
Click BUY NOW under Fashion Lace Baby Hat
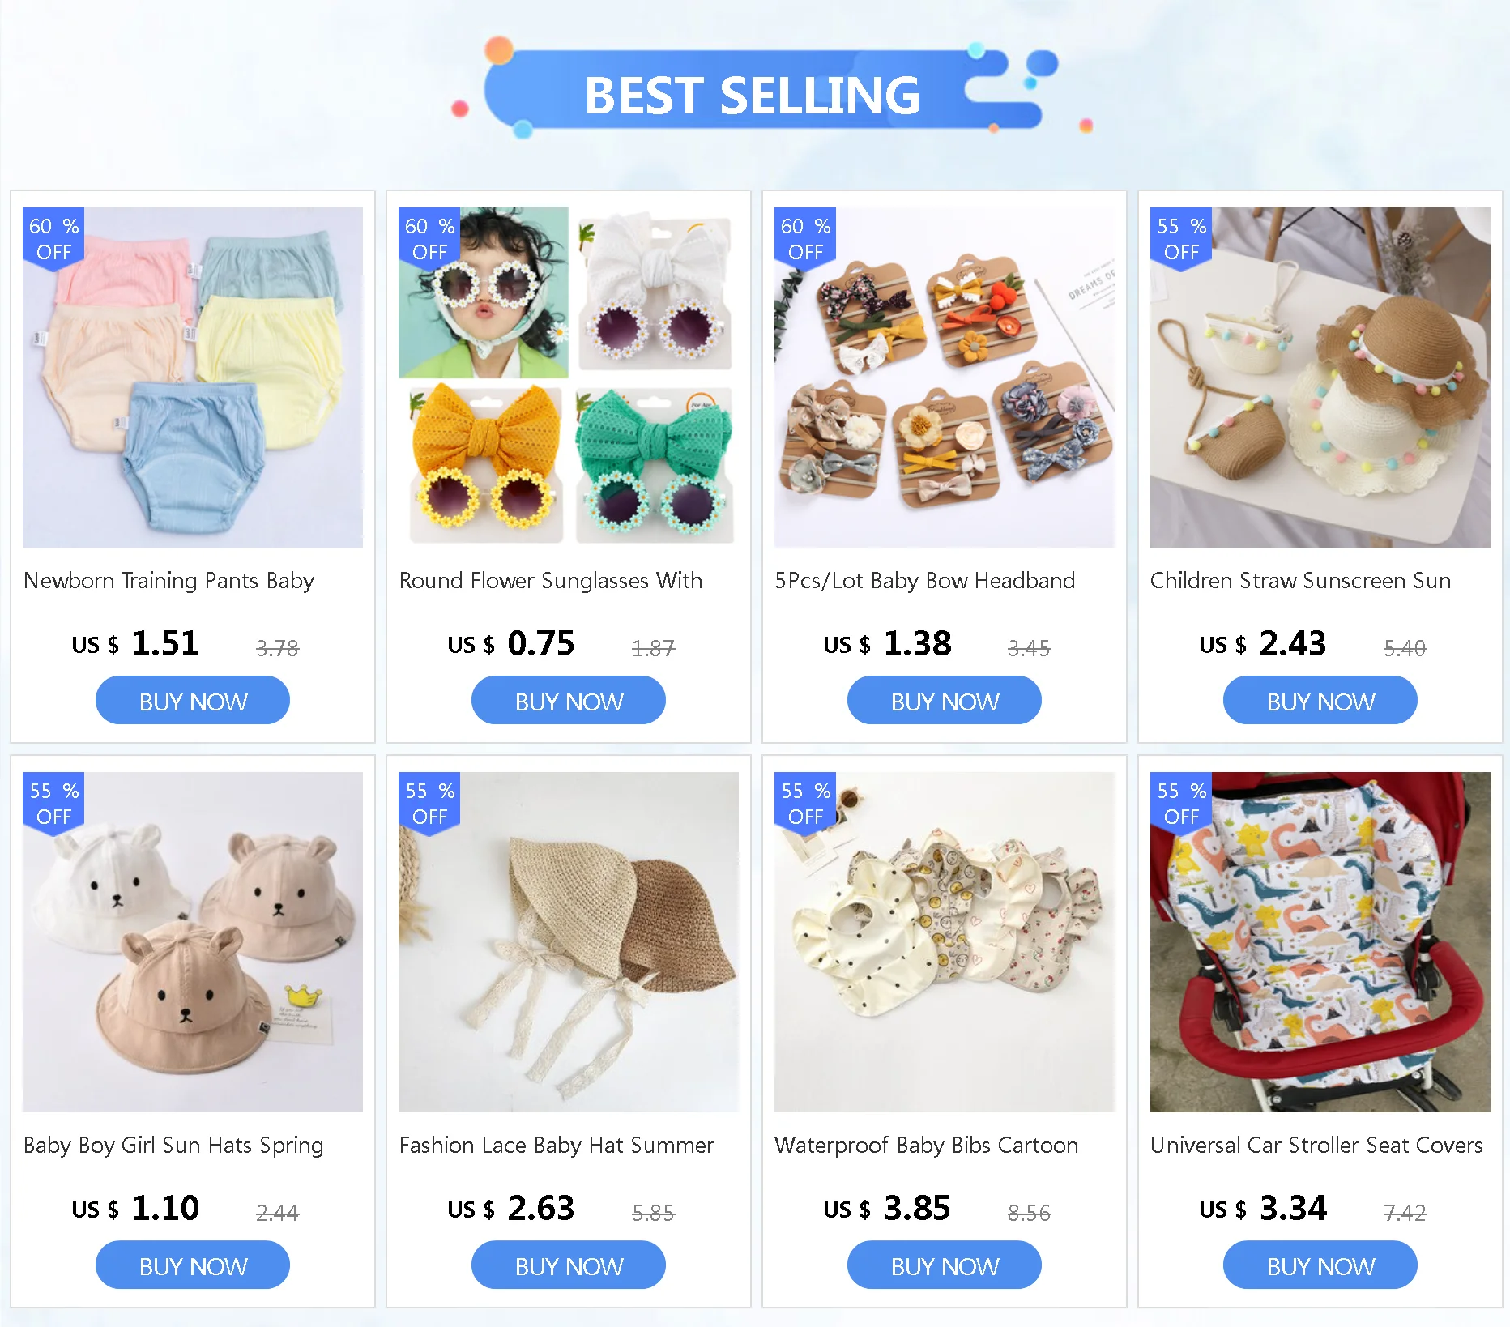(569, 1265)
